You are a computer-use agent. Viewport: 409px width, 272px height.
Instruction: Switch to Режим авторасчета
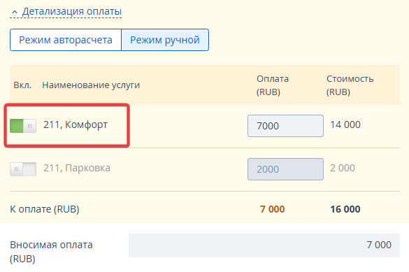[66, 40]
